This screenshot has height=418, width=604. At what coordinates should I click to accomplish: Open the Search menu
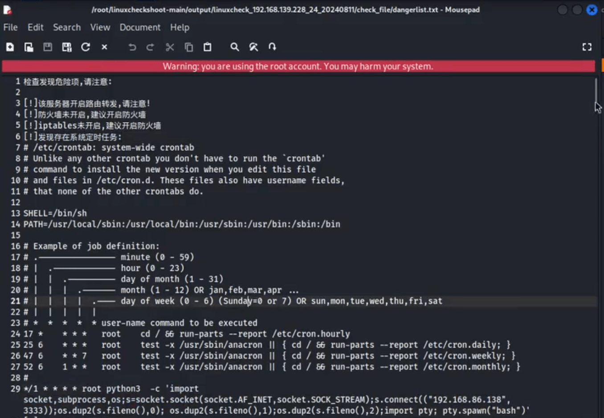pyautogui.click(x=67, y=27)
